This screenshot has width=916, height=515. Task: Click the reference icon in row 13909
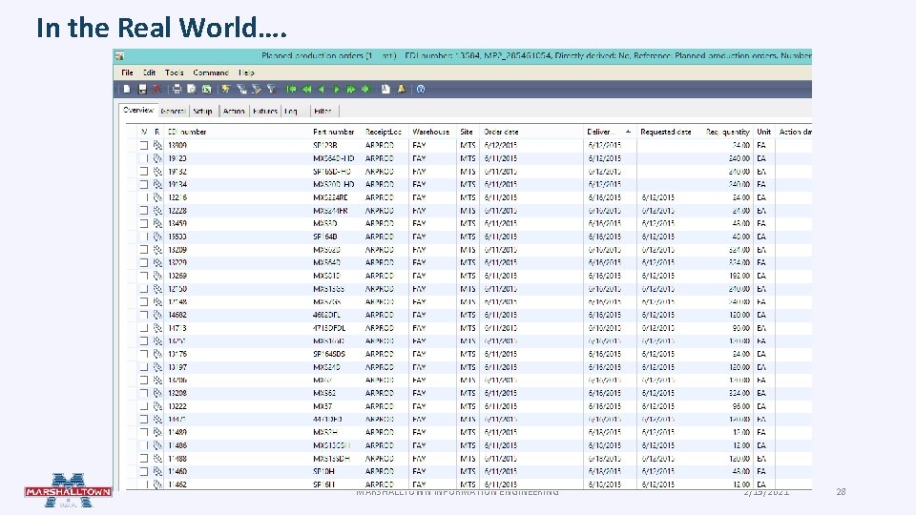click(157, 145)
